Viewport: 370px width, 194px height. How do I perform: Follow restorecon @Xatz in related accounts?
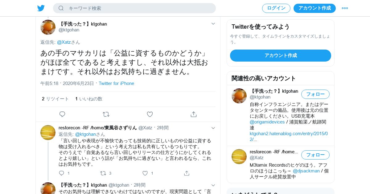(315, 155)
